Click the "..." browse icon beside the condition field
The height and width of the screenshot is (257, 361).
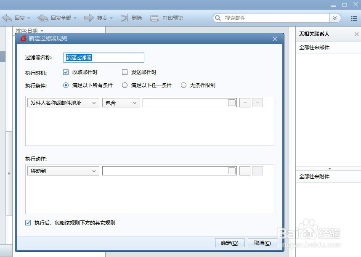(x=232, y=102)
